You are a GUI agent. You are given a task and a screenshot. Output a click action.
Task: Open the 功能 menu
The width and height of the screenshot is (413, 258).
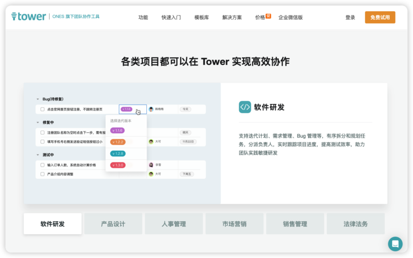coord(143,17)
